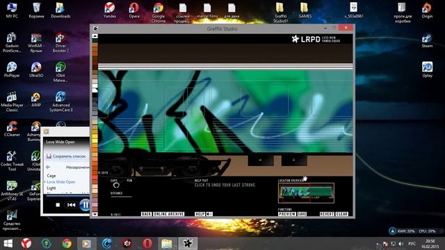Open the ArtMoney SE shortcut
This screenshot has width=445, height=250.
(x=12, y=190)
